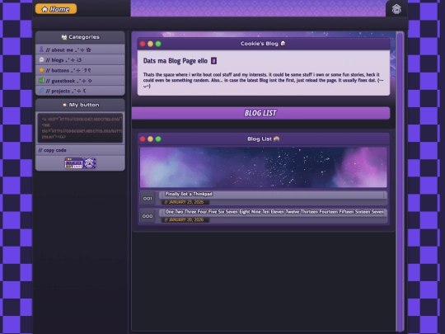Go to the Home button

pos(56,9)
